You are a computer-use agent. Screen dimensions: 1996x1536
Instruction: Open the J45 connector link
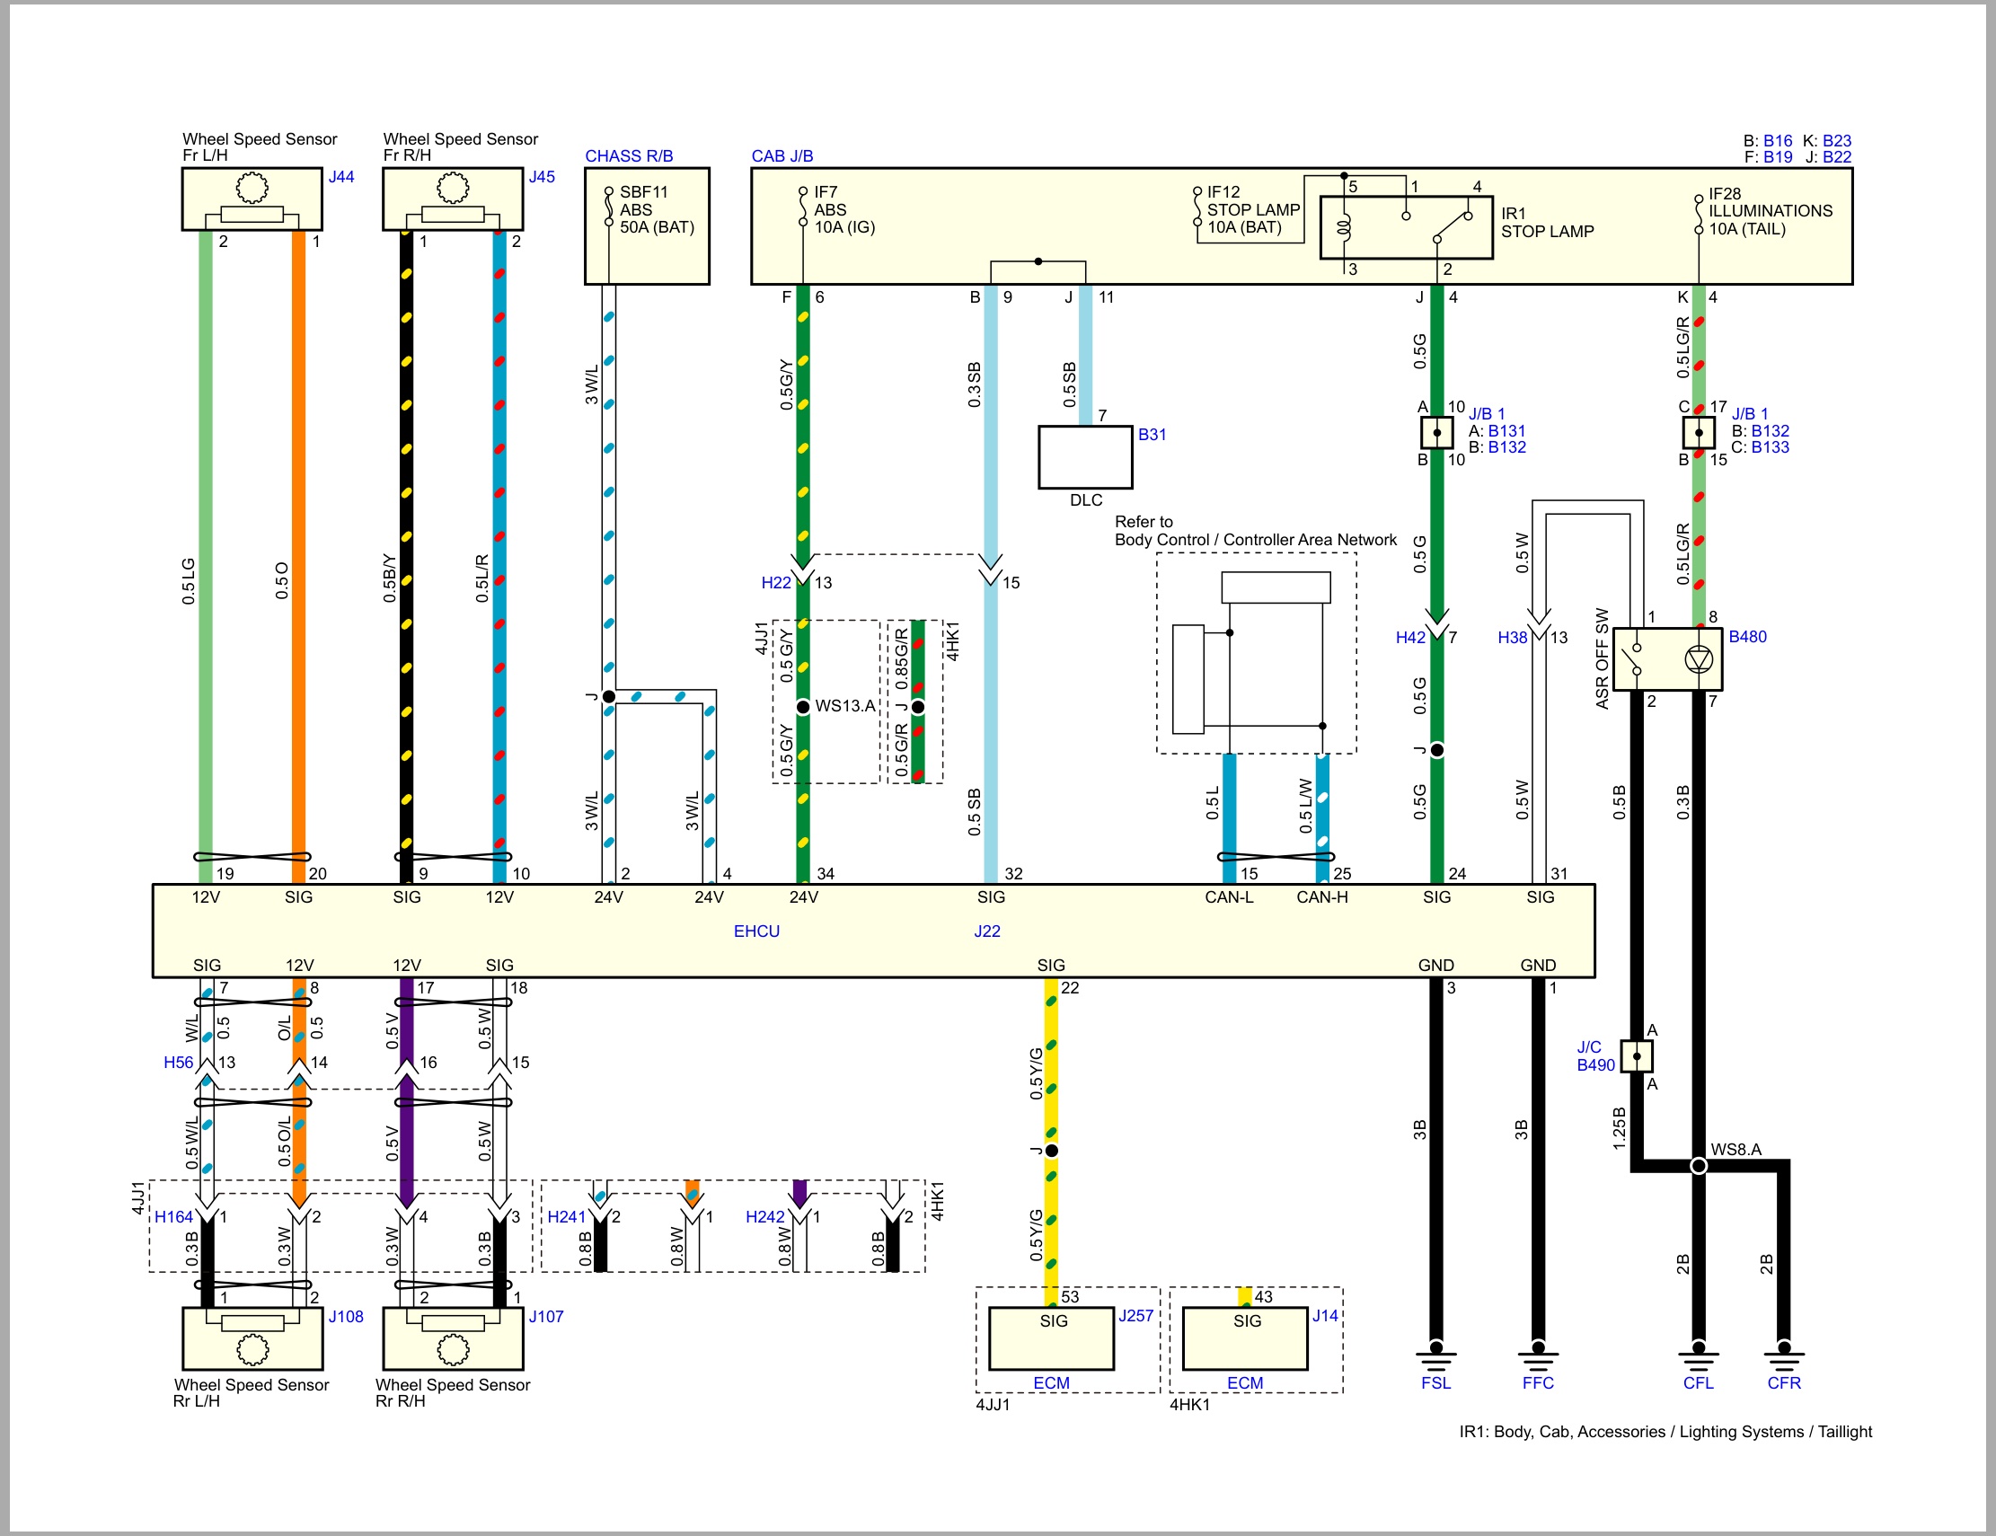point(542,177)
